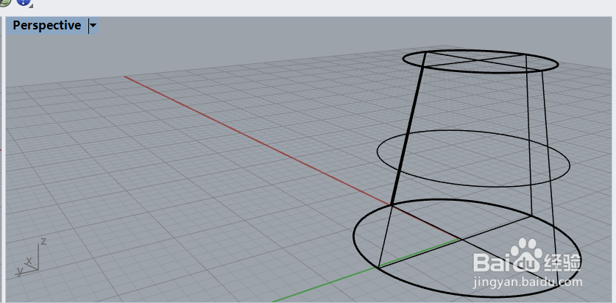Open the Perspective viewport dropdown arrow menu
The width and height of the screenshot is (616, 303).
click(x=93, y=26)
